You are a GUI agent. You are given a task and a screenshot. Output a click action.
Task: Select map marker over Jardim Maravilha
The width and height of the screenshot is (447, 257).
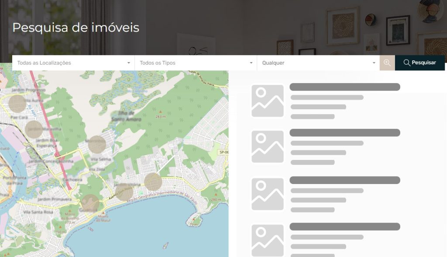coord(34,129)
